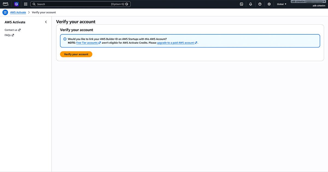Click the info icon in the alert box
Screen dimensions: 328x172
(x=65, y=39)
